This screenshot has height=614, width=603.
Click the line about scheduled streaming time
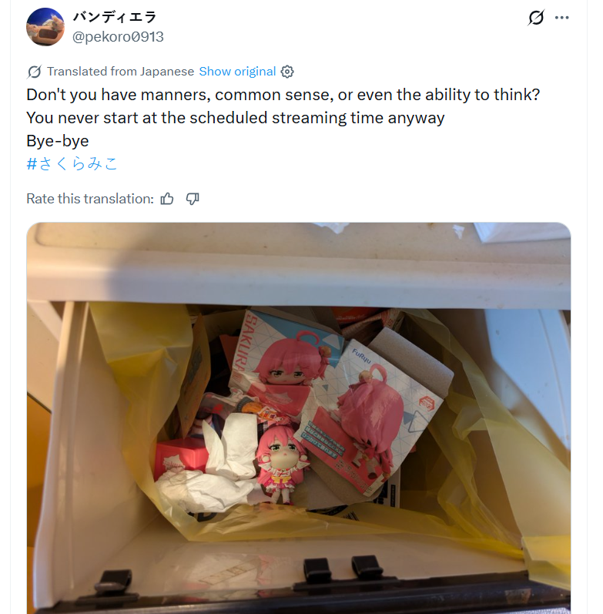236,117
